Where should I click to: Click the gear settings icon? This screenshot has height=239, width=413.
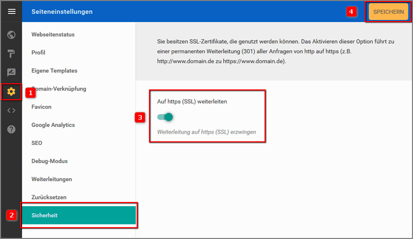point(11,92)
